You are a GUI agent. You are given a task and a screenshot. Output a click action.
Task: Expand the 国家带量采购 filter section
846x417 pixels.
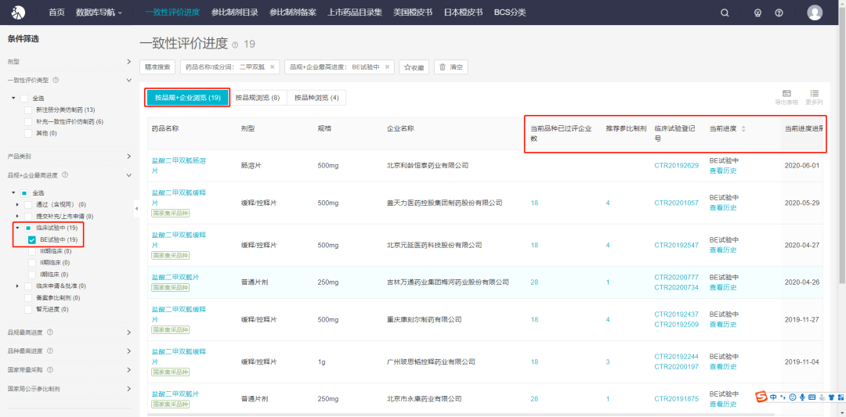click(x=128, y=369)
